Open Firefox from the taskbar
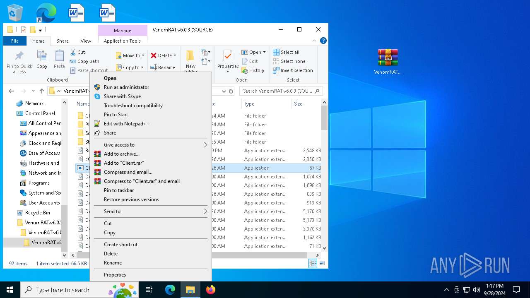This screenshot has height=298, width=530. pyautogui.click(x=211, y=290)
